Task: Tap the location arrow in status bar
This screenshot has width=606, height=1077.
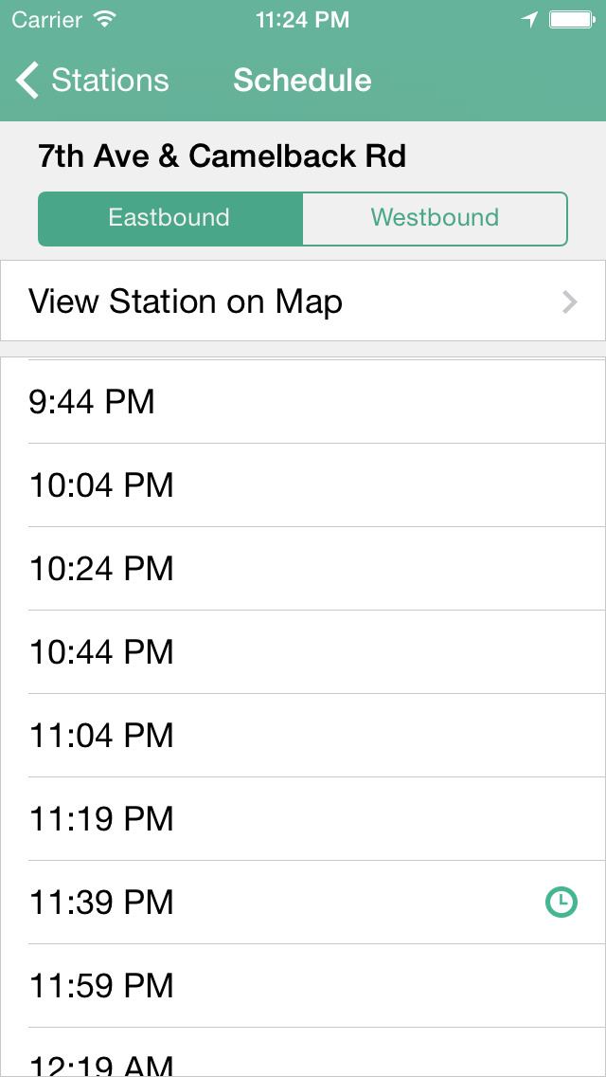Action: point(530,17)
